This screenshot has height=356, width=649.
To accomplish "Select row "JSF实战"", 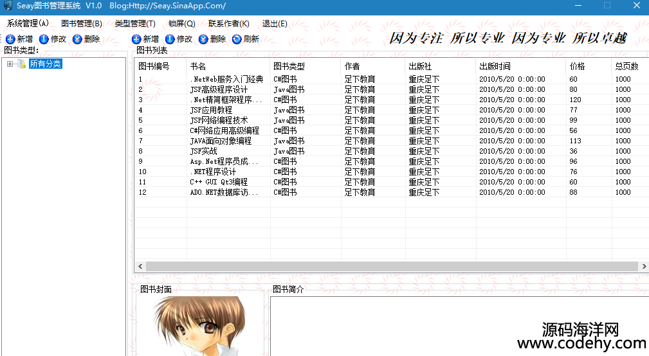I will (x=392, y=151).
